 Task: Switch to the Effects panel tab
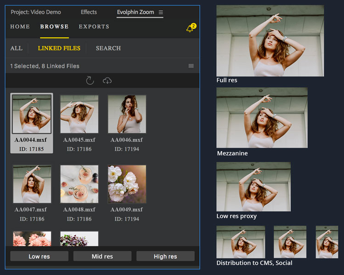[x=89, y=12]
